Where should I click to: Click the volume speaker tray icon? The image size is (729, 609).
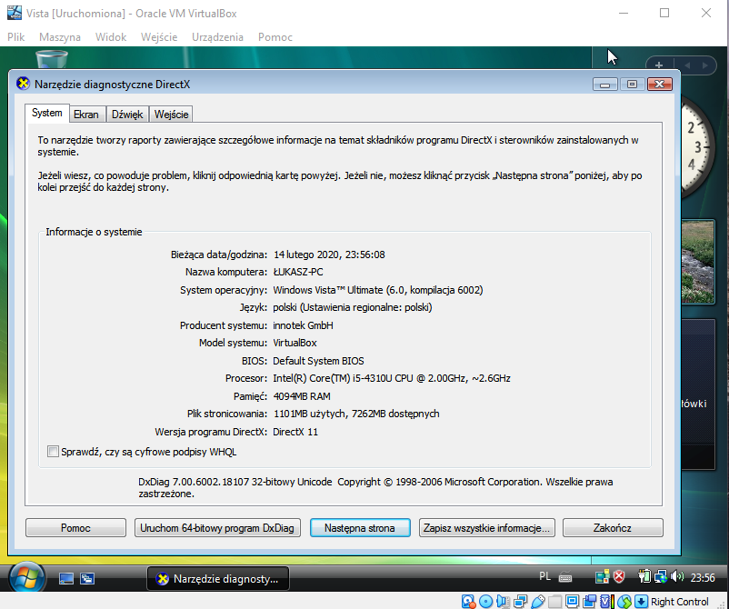676,577
